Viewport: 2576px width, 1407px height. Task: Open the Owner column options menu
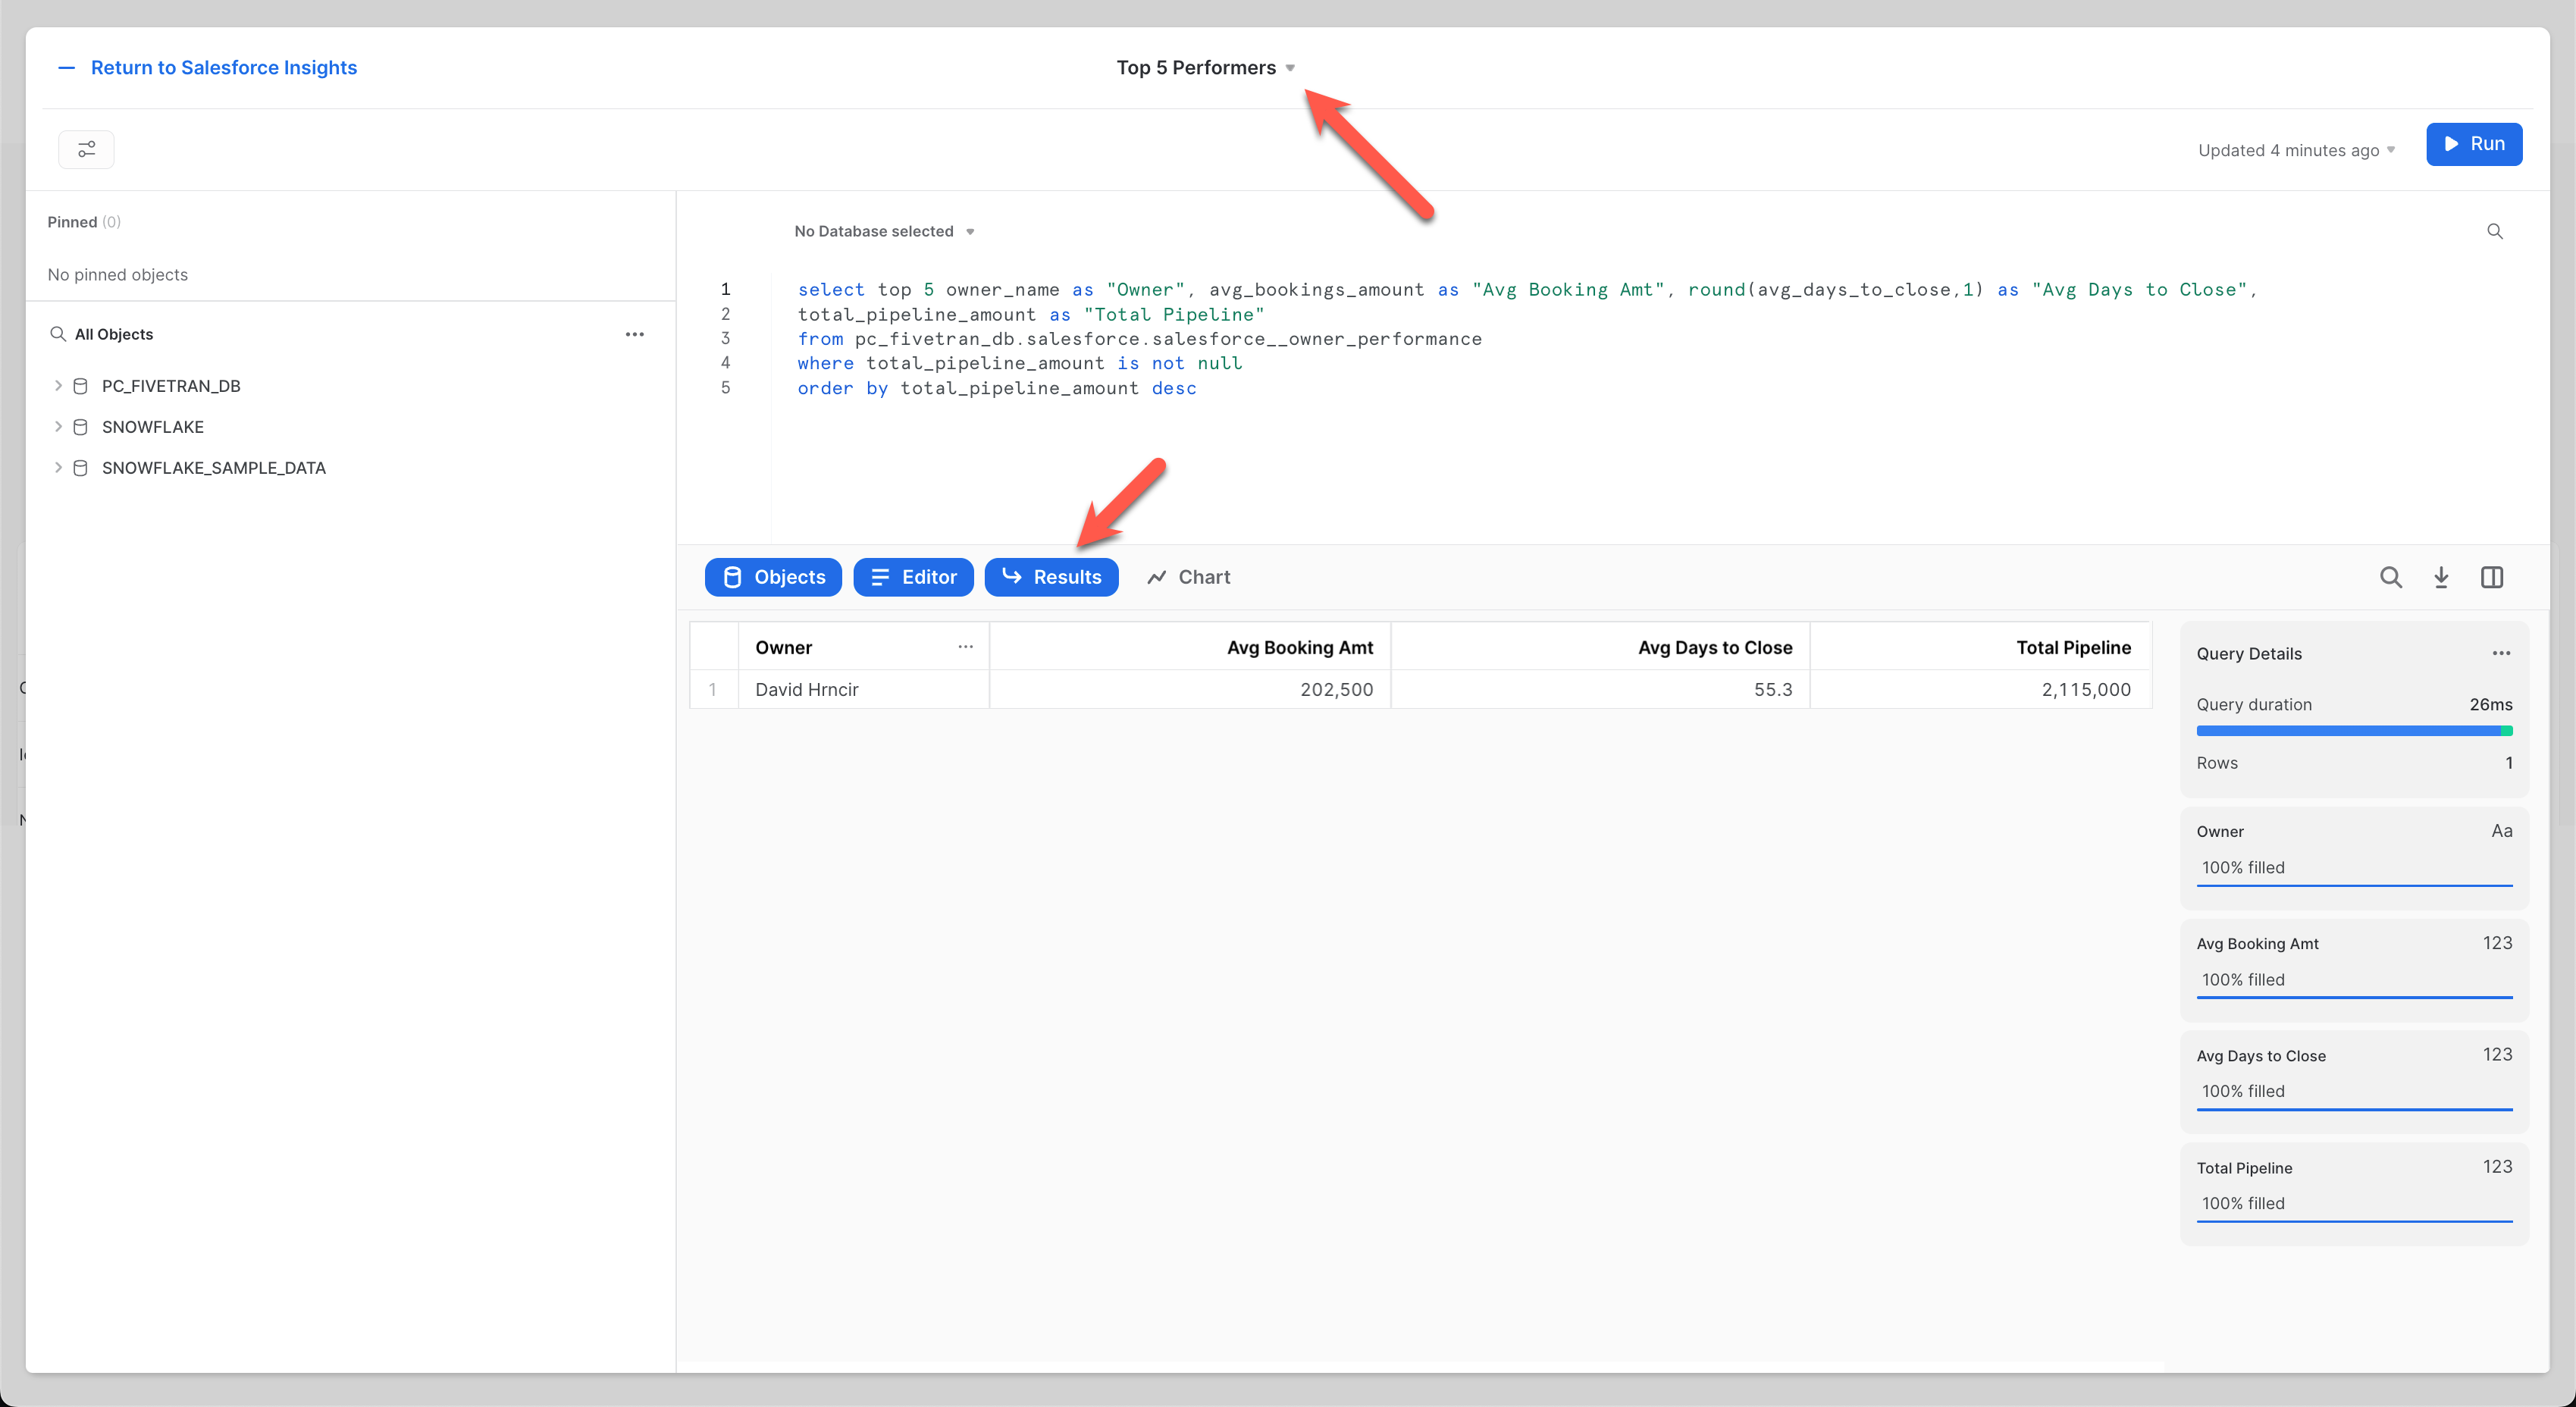tap(965, 647)
